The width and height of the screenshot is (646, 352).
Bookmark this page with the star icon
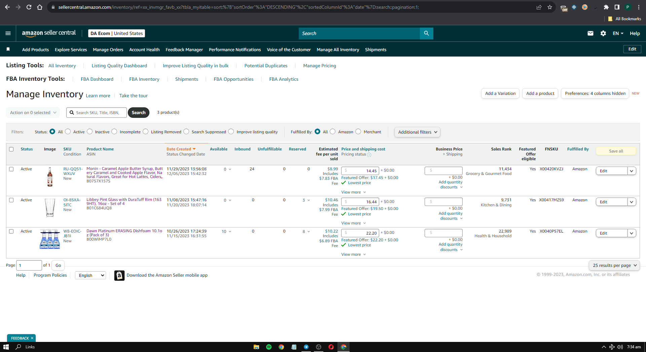click(x=550, y=7)
